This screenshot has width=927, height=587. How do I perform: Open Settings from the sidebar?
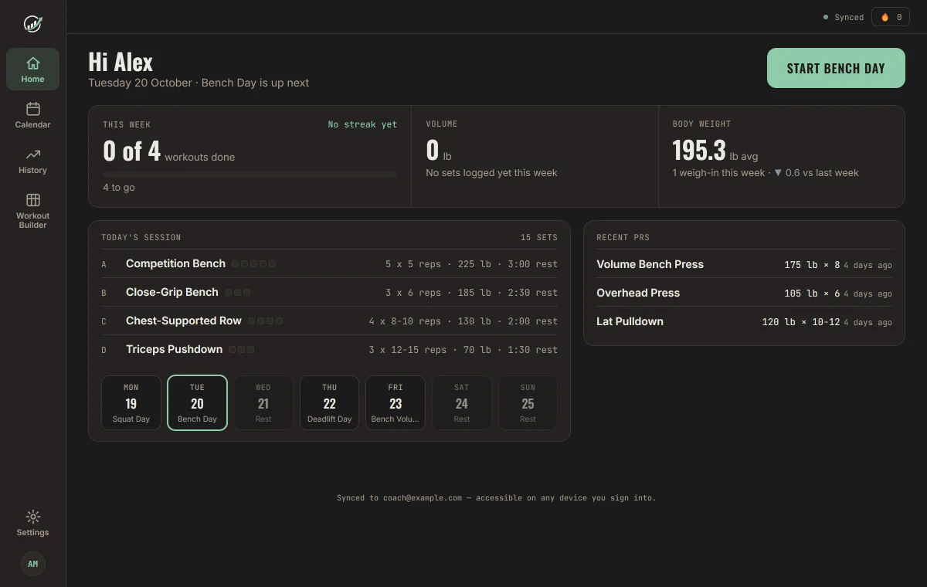(x=32, y=523)
